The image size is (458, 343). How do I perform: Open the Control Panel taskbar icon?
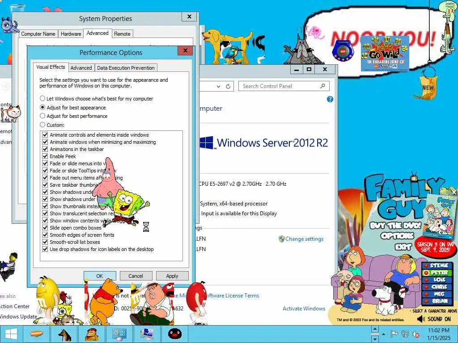pyautogui.click(x=119, y=334)
